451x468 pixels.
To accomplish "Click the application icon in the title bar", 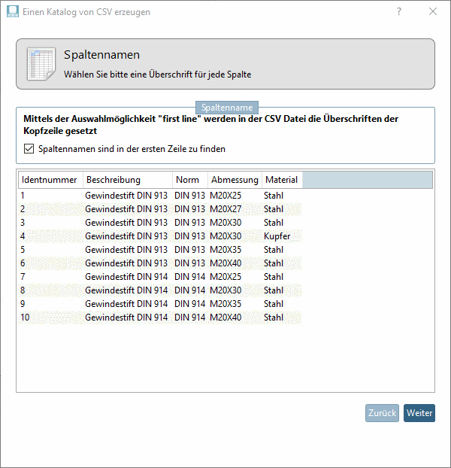I will point(13,11).
